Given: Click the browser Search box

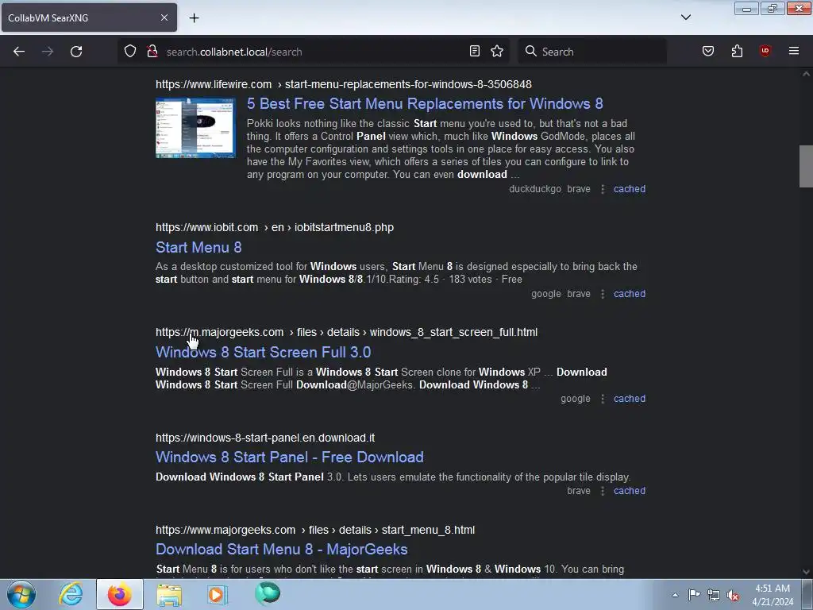Looking at the screenshot, I should [592, 52].
